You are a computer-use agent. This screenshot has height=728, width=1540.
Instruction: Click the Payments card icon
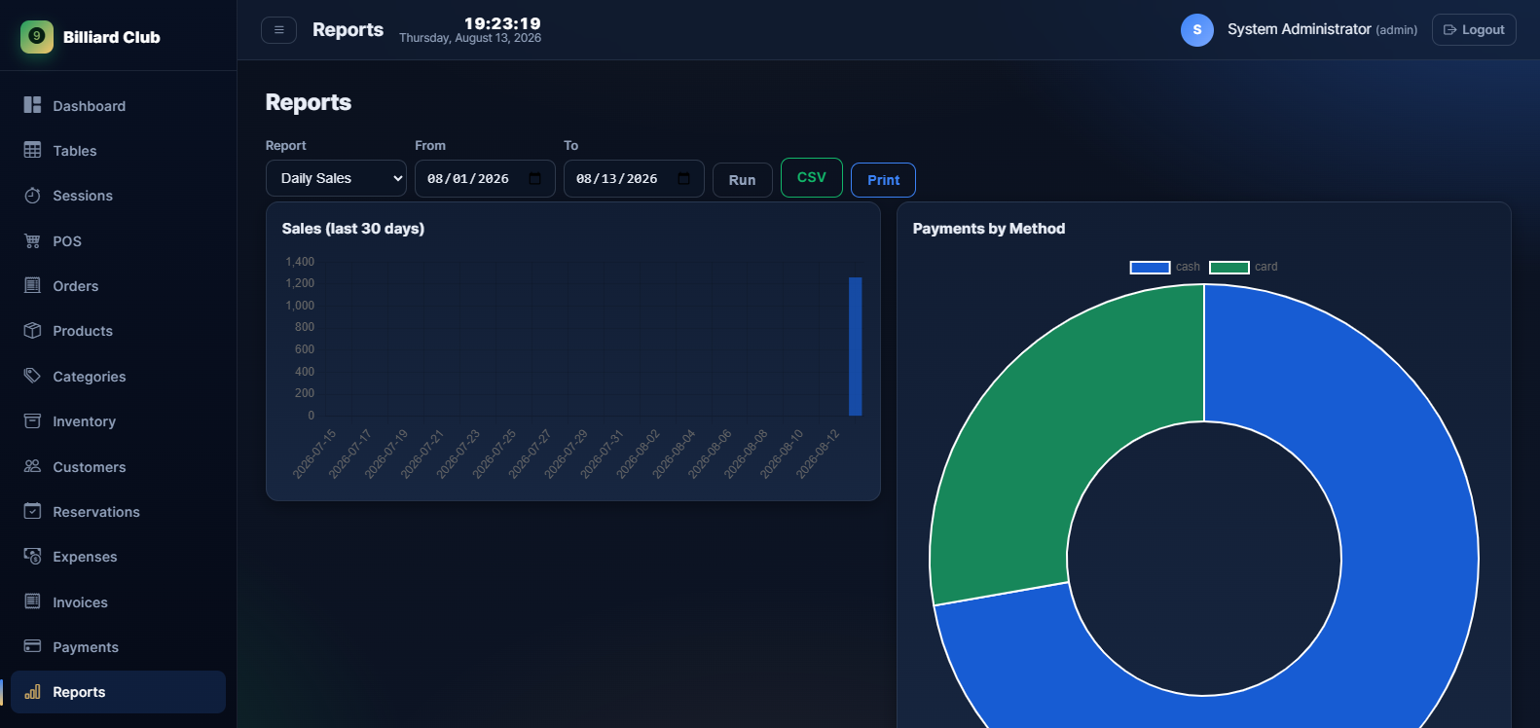pos(32,646)
